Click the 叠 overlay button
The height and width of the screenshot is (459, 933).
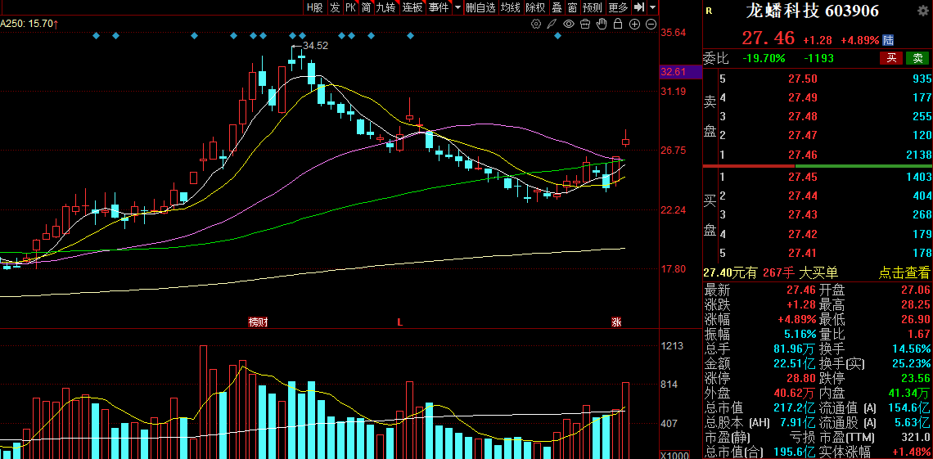tap(557, 7)
